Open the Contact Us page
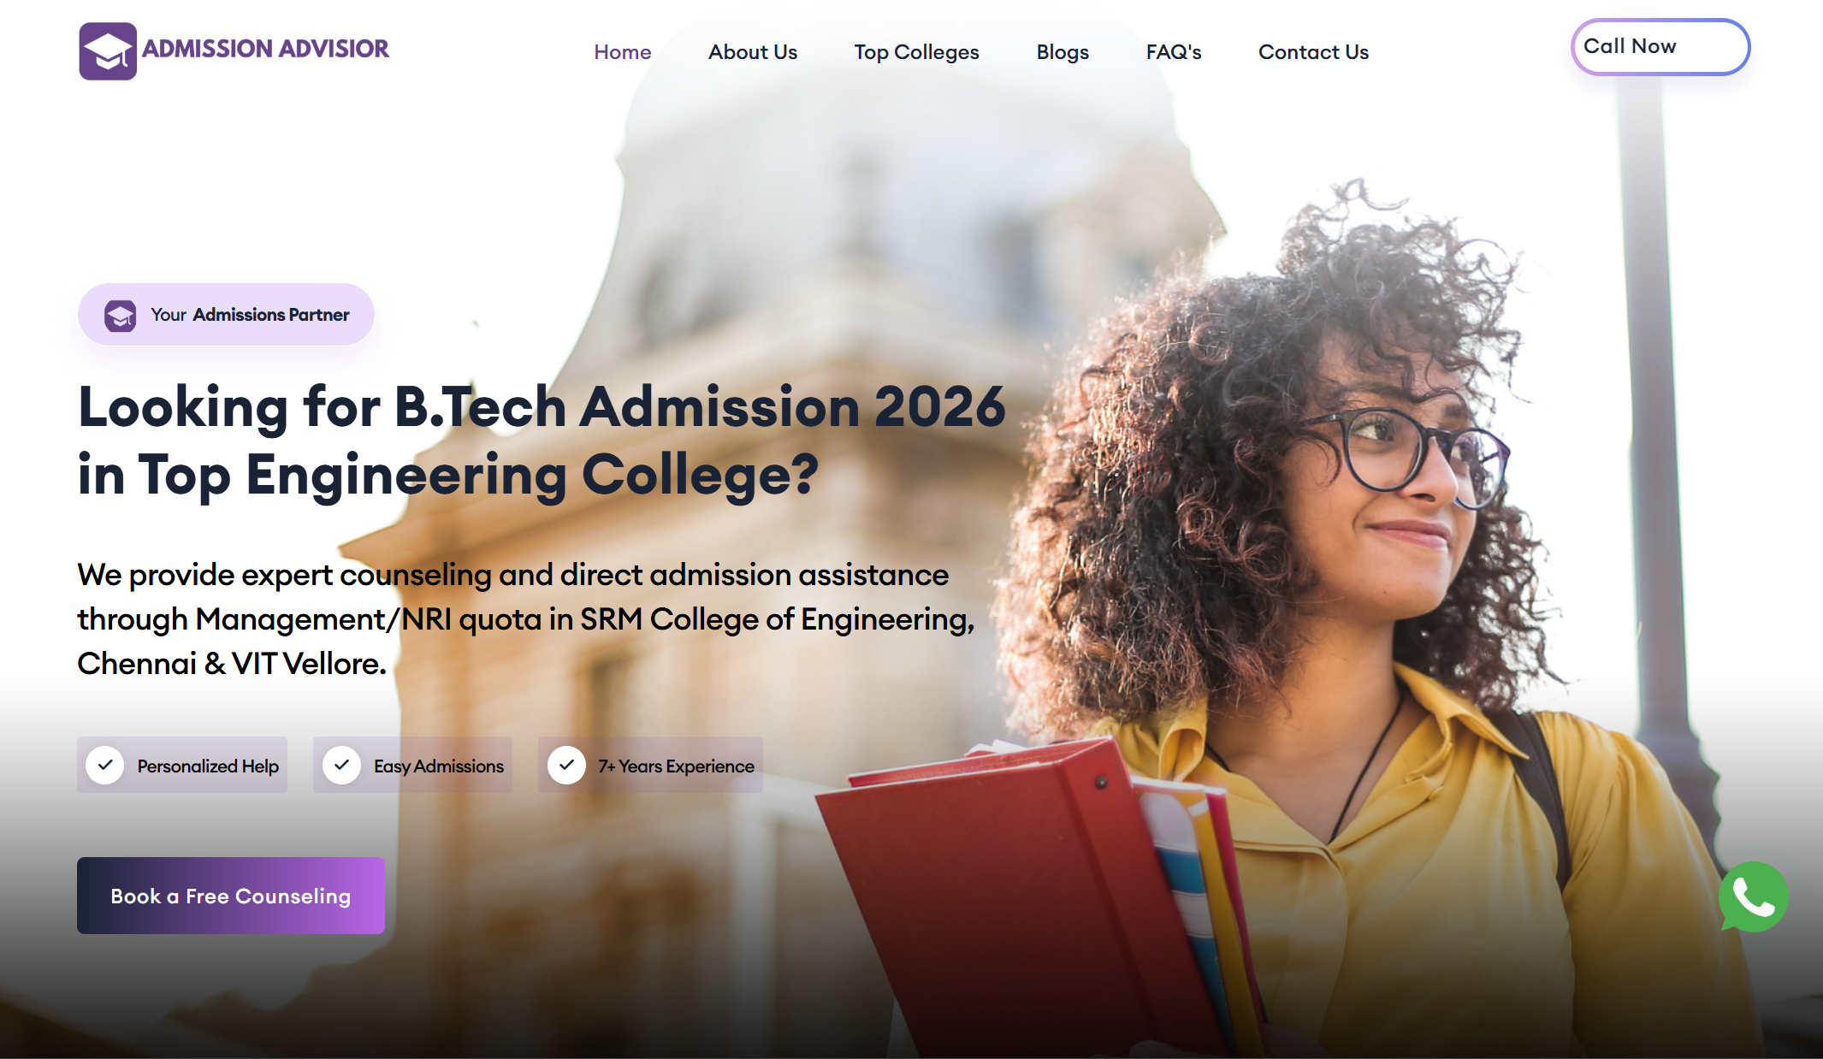 [x=1313, y=52]
